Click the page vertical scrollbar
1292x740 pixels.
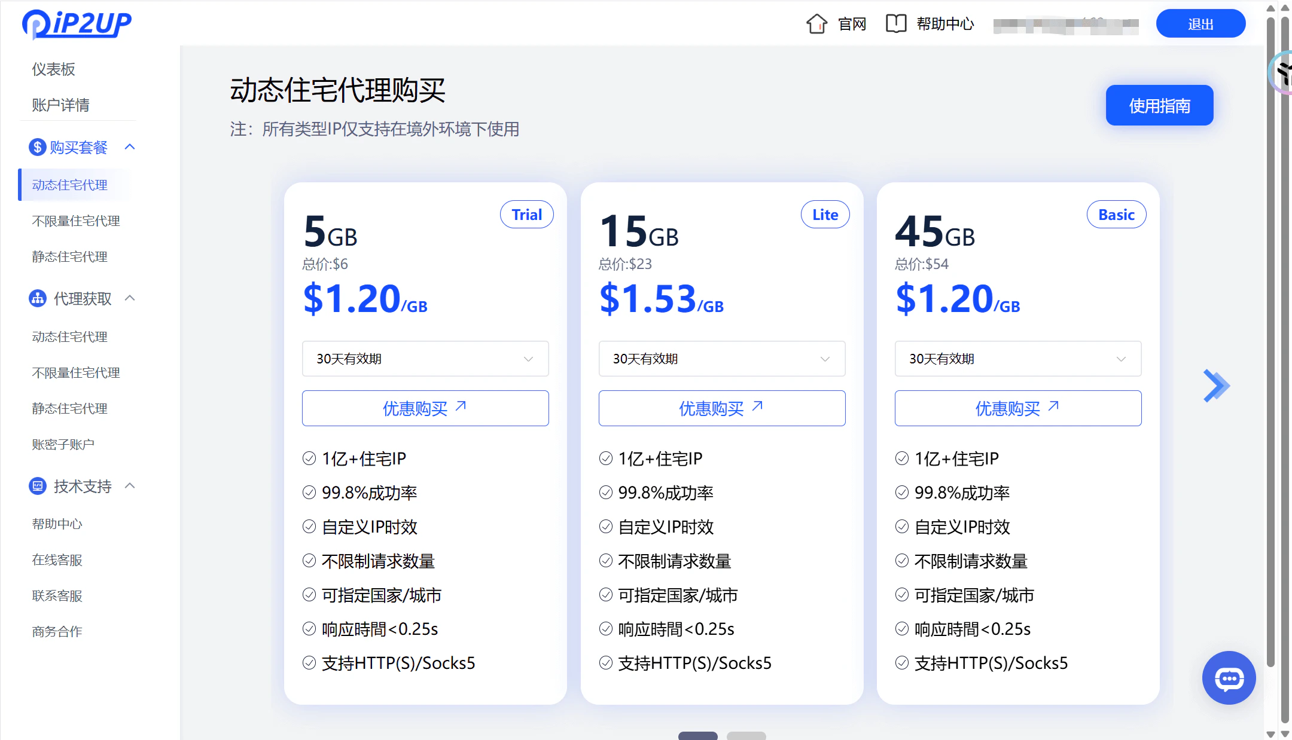click(x=1270, y=341)
